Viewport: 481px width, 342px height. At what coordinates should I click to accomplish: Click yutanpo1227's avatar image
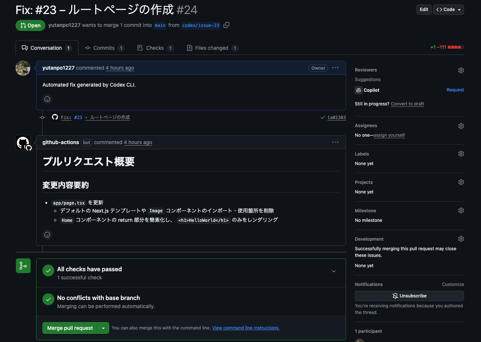click(23, 68)
